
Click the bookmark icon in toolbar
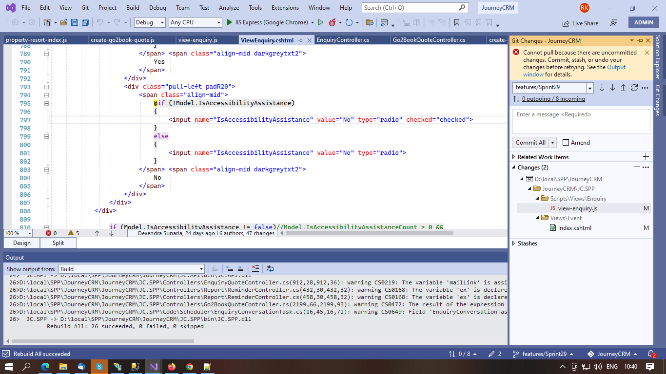point(457,22)
